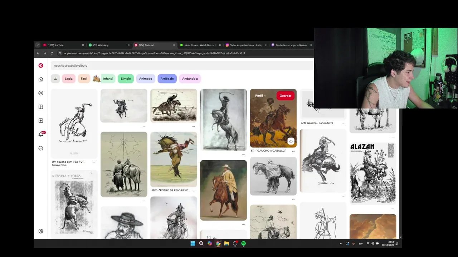Switch to Contactar con soporte técnico tab
Image resolution: width=458 pixels, height=257 pixels.
pos(292,45)
